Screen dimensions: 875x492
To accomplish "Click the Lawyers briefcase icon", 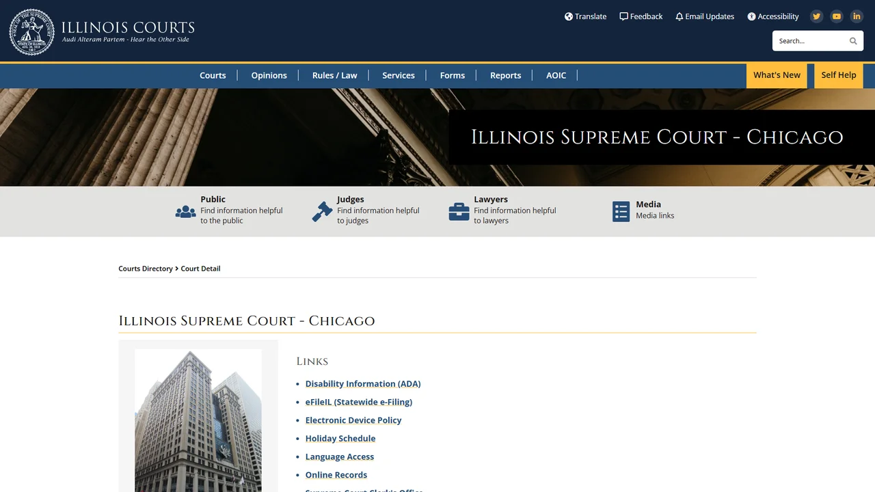I will point(459,212).
